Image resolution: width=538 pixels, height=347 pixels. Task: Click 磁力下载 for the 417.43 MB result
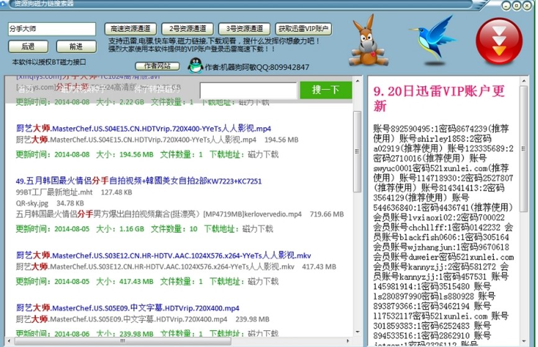coord(263,281)
